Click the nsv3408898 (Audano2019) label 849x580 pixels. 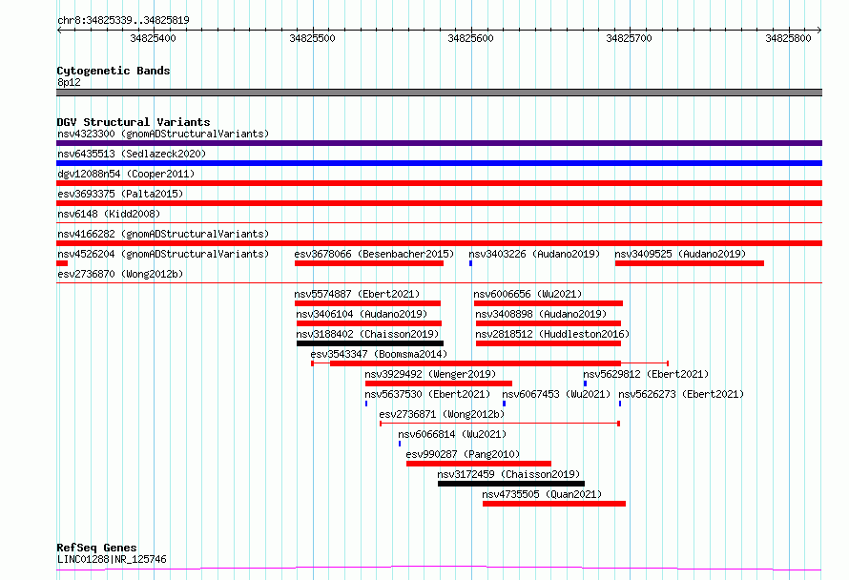[x=541, y=314]
